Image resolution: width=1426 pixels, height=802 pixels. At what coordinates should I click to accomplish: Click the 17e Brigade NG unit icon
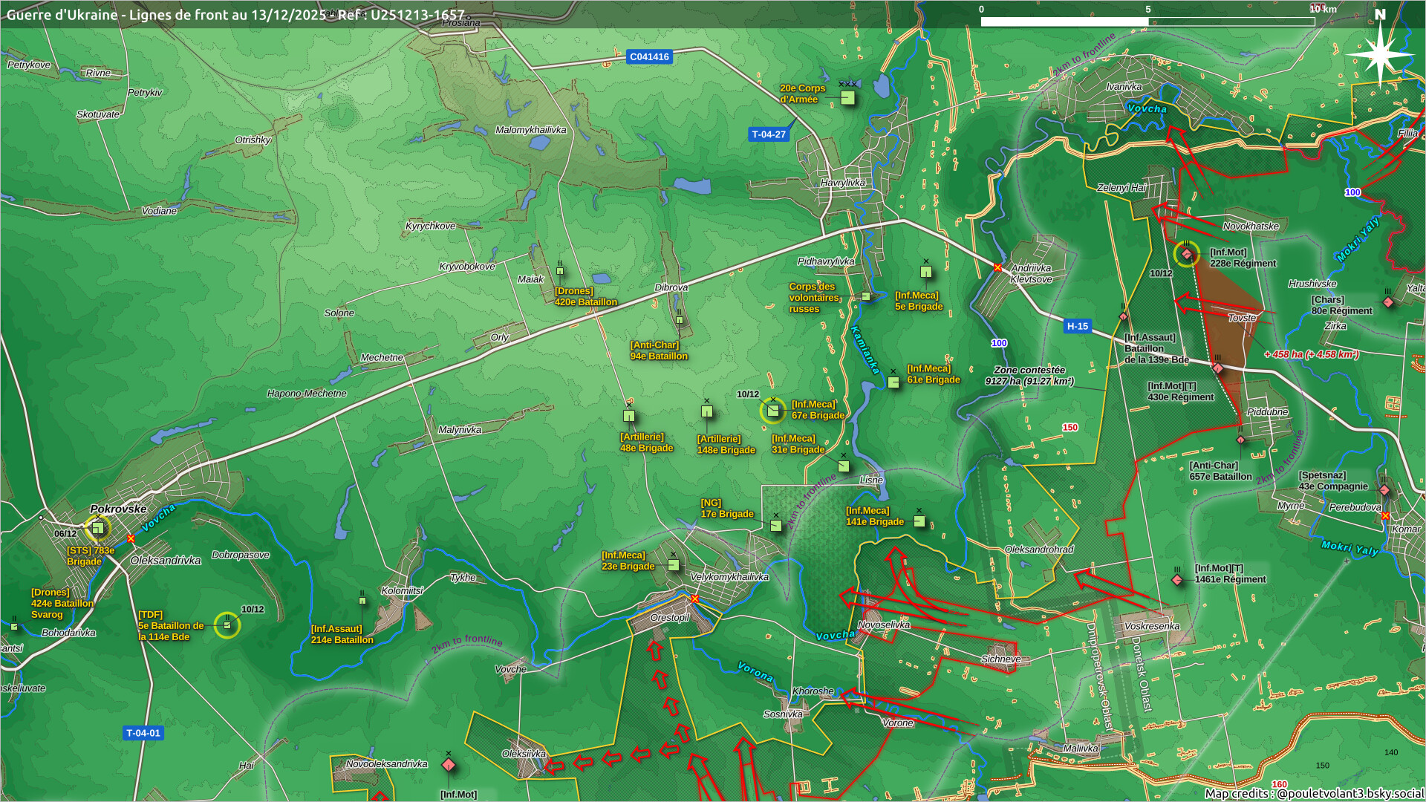coord(775,525)
